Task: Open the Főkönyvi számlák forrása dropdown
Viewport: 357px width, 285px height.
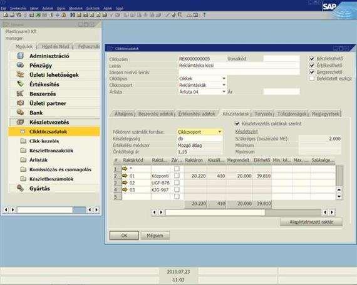Action: [220, 132]
